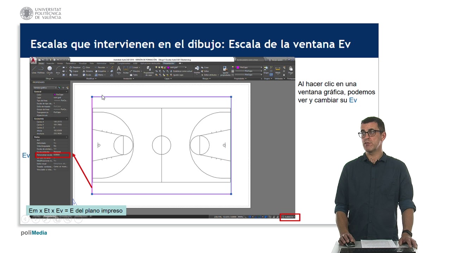Expand the Capas panel dropdown
451x253 pixels.
point(168,79)
